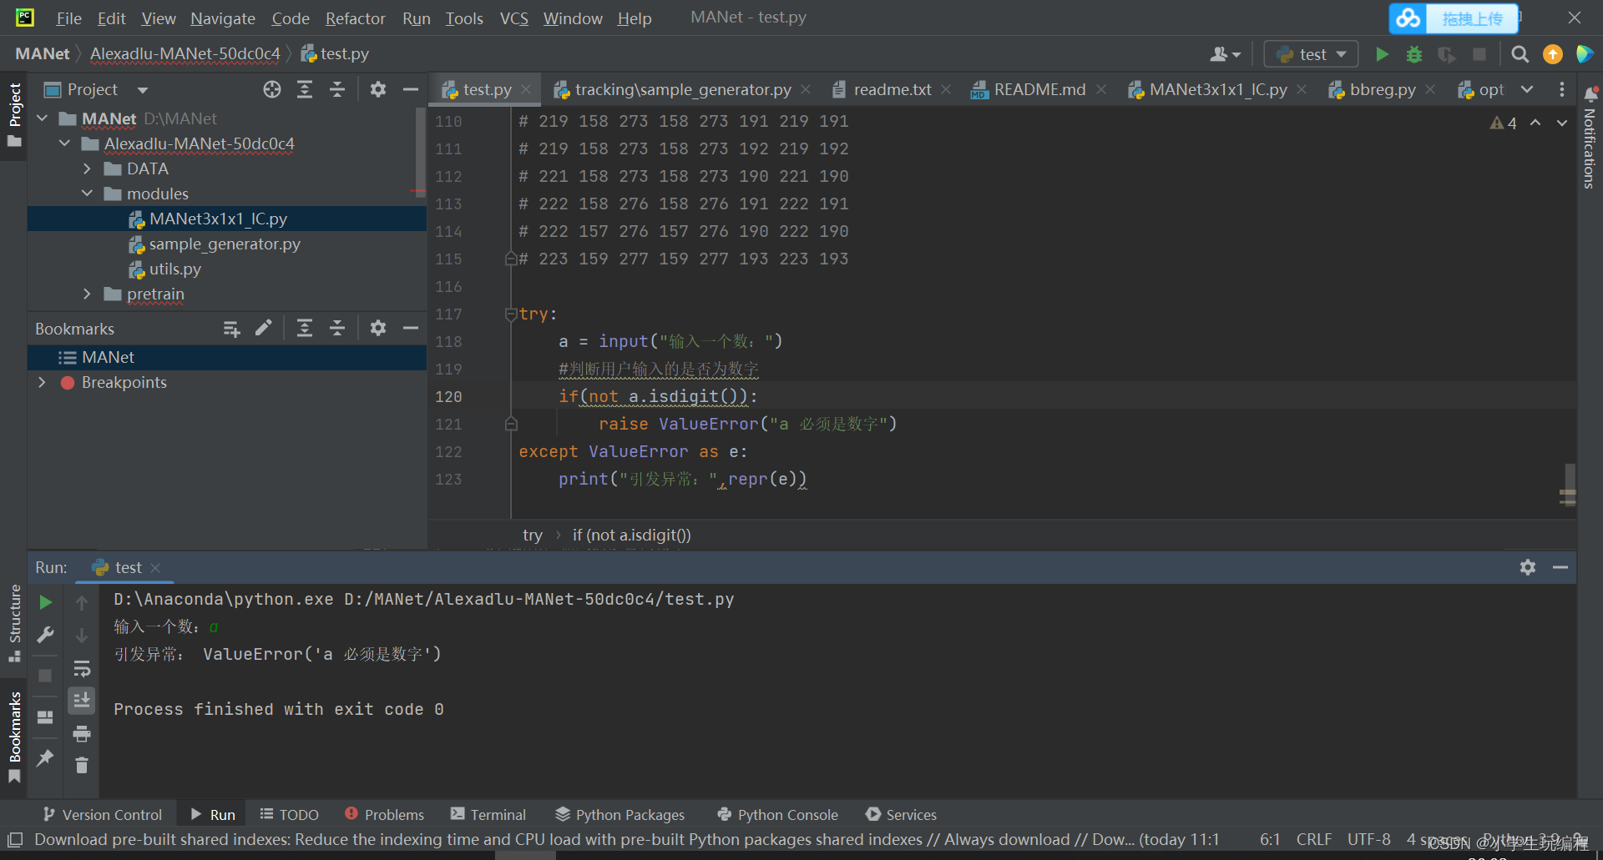Open Notifications side panel
This screenshot has width=1603, height=860.
click(x=1590, y=138)
